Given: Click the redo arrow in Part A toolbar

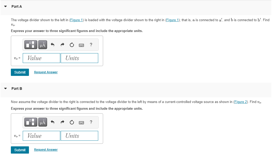Looking at the screenshot, I should 62,44.
